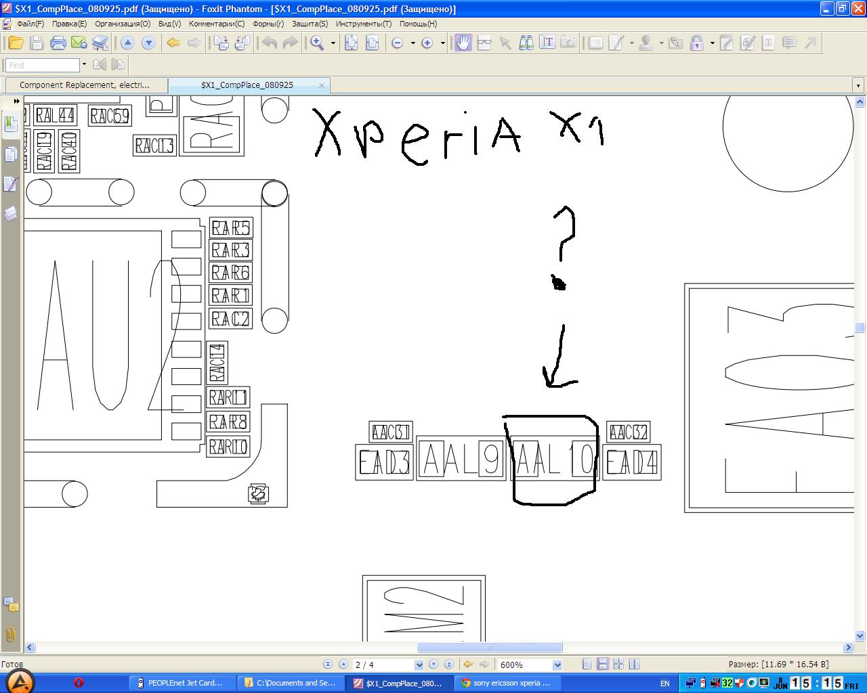Click Find Next icon next to search box

tap(118, 65)
